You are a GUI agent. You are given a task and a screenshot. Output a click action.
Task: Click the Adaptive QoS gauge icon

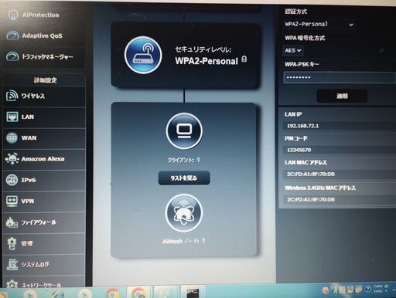(x=12, y=36)
